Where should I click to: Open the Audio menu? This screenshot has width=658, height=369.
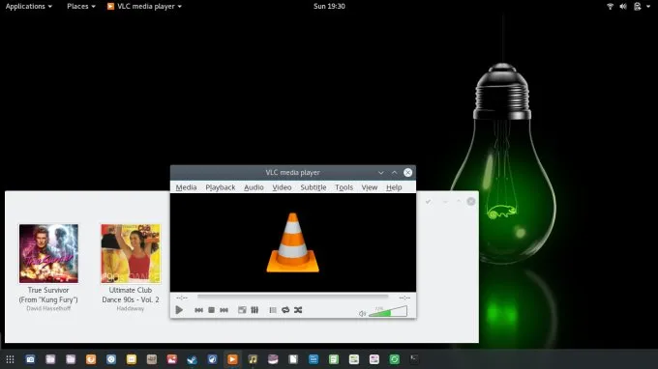click(x=254, y=187)
